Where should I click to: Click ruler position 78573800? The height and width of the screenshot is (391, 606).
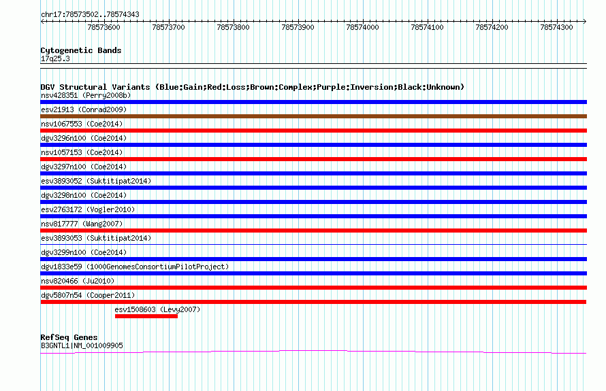233,27
